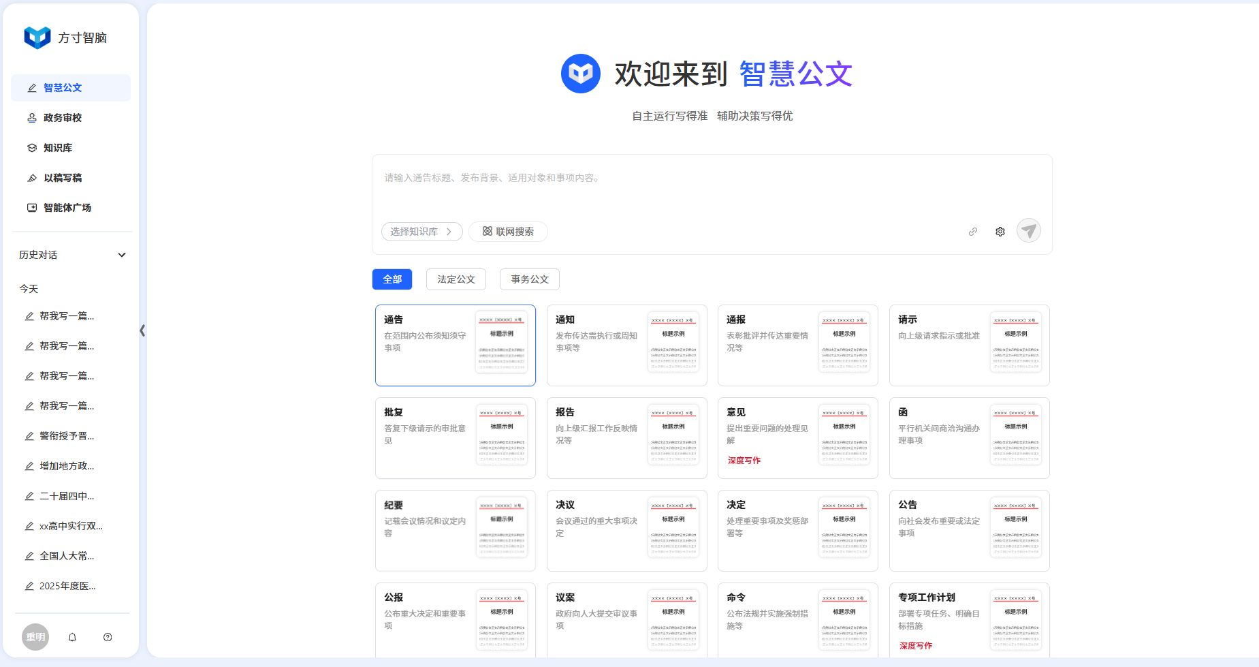
Task: Open the notification bell icon
Action: [72, 637]
